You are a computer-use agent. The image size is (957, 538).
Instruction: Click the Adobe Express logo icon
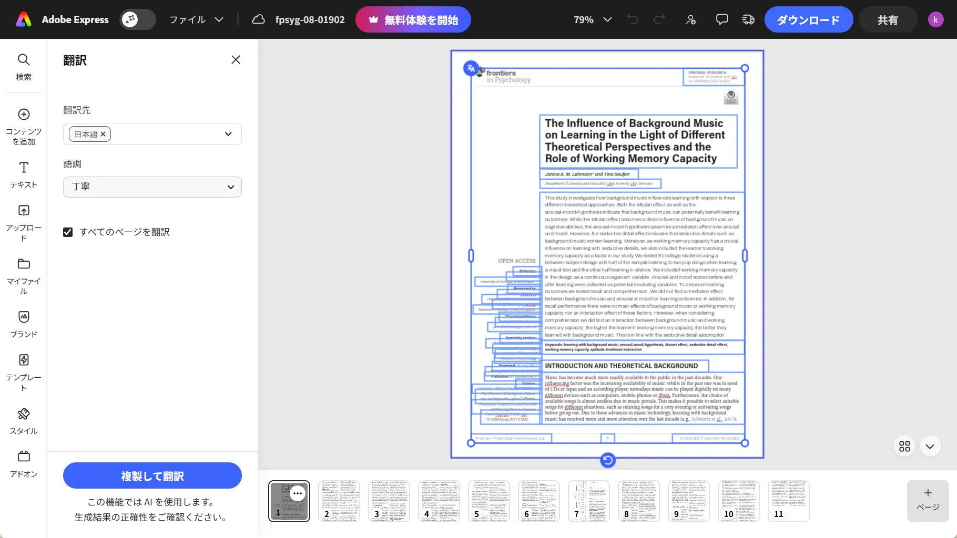24,19
